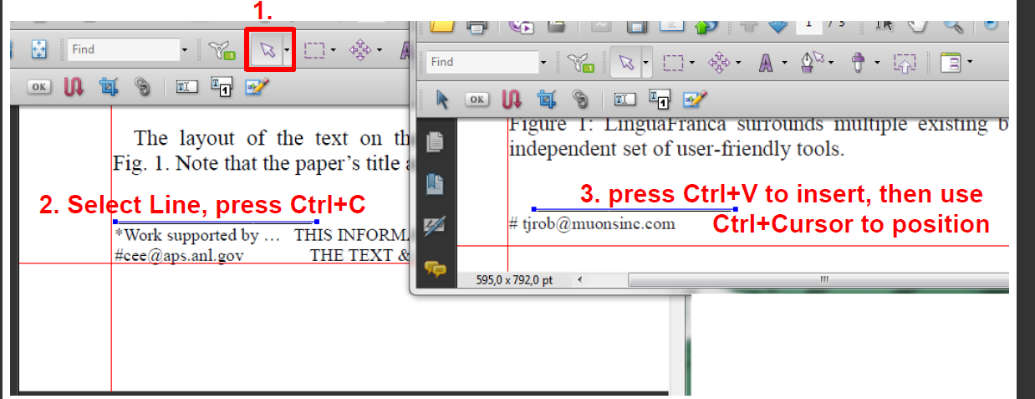Click the OK button tool in left window
Image resolution: width=1035 pixels, height=399 pixels.
point(38,86)
